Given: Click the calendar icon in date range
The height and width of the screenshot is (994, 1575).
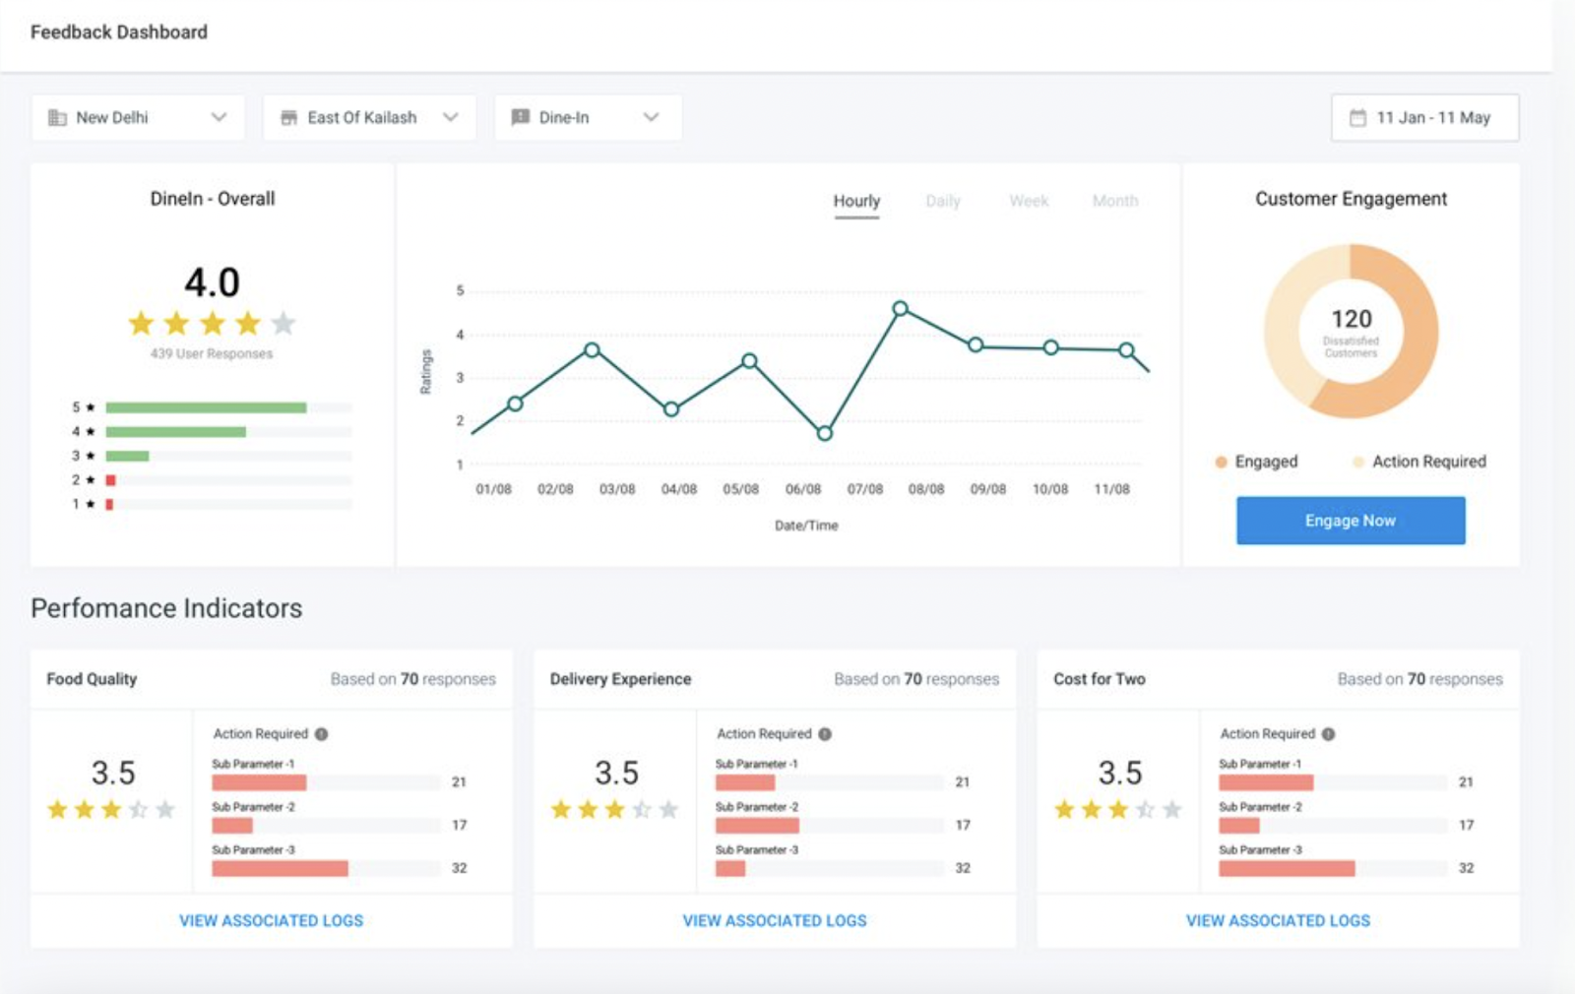Looking at the screenshot, I should [1357, 118].
